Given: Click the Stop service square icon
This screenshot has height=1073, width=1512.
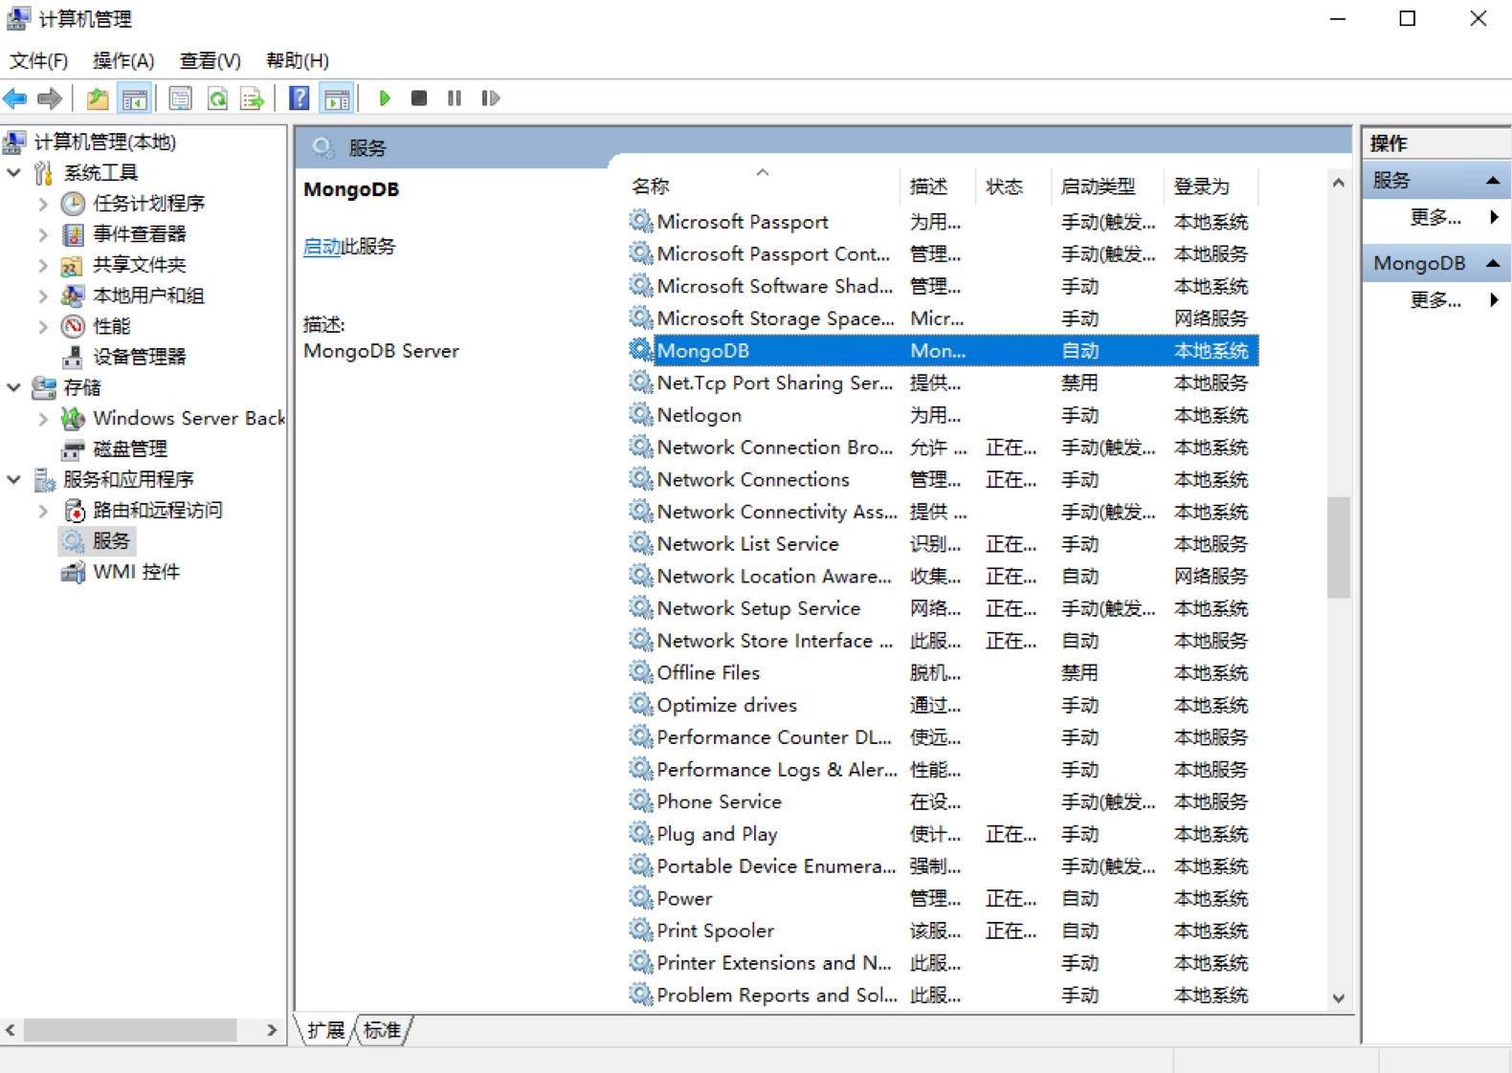Looking at the screenshot, I should 418,98.
